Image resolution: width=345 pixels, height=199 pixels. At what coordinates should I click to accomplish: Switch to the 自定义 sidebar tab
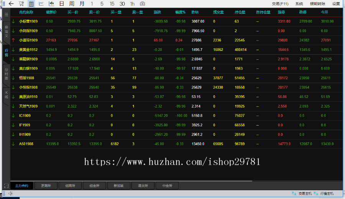(7, 31)
